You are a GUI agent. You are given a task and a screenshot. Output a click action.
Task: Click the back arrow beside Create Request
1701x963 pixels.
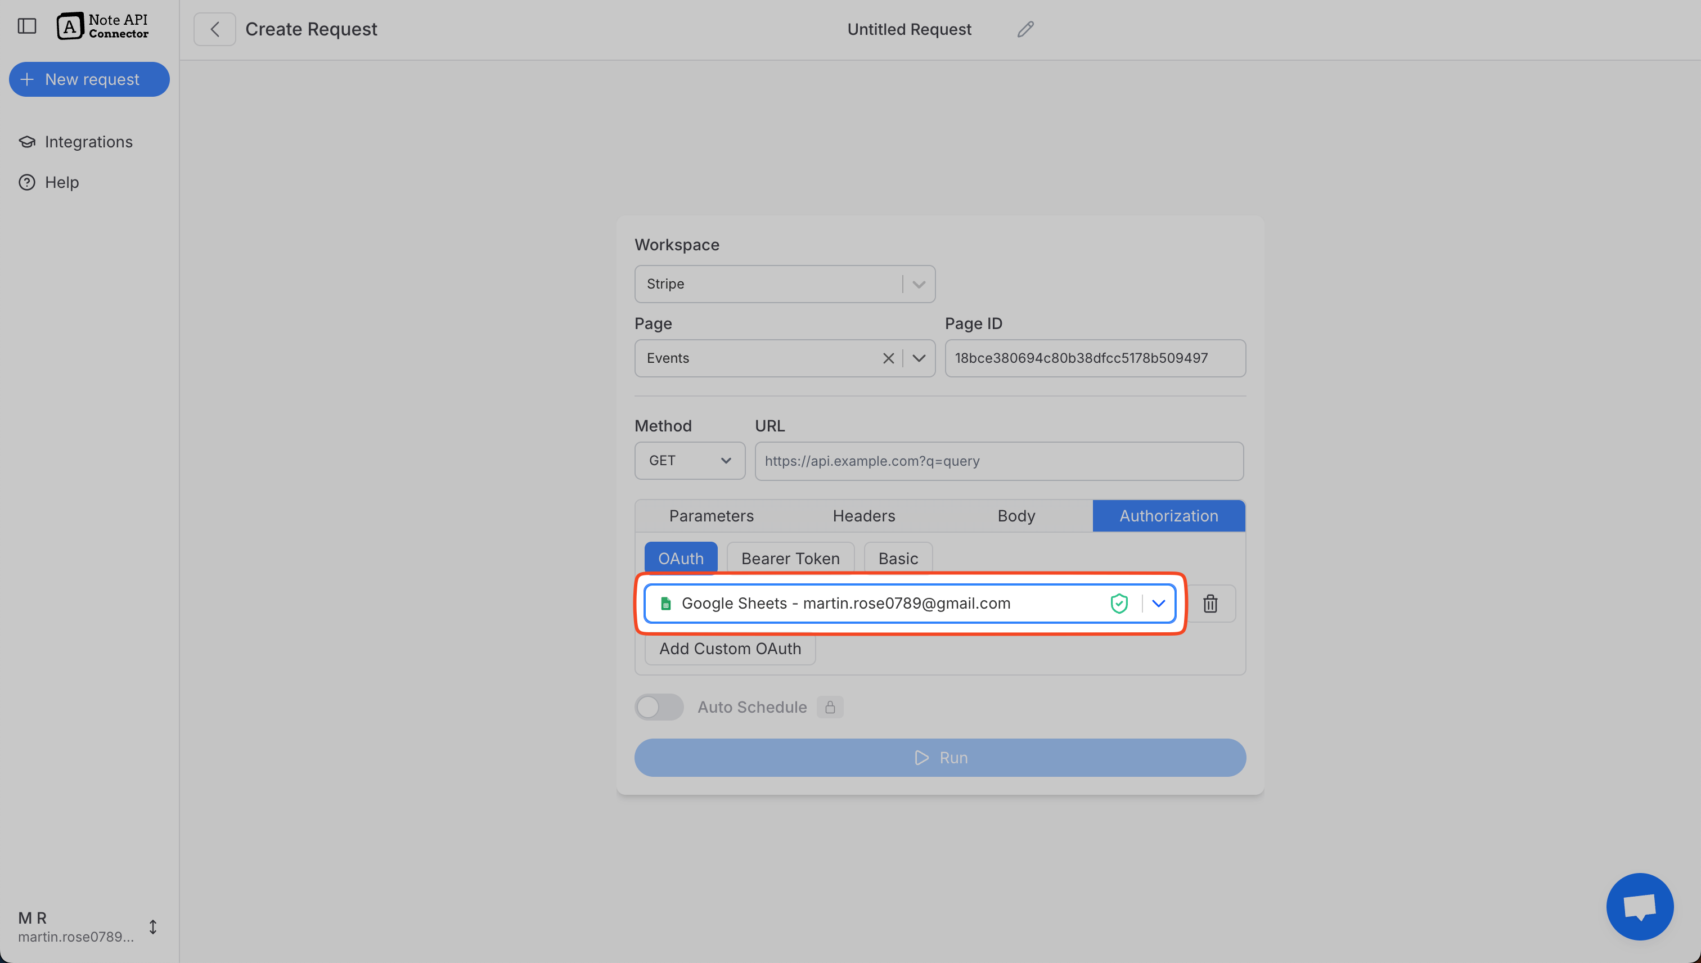pos(214,29)
